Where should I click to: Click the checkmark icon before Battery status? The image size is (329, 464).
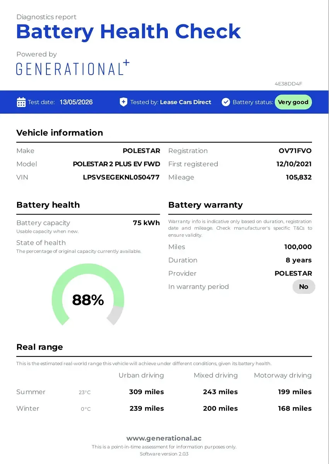(226, 102)
